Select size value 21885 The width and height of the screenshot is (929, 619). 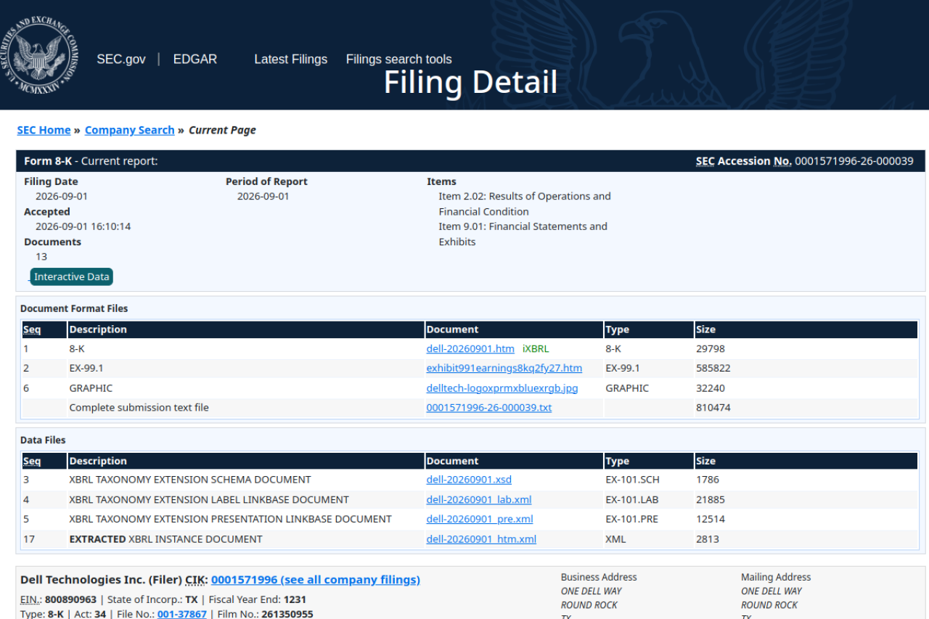tap(711, 500)
